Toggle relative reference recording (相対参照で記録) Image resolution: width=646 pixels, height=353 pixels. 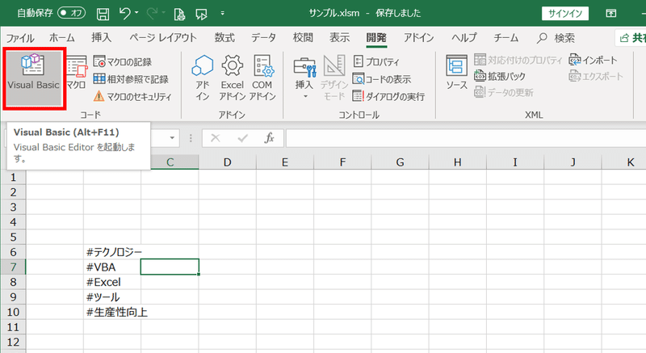131,79
